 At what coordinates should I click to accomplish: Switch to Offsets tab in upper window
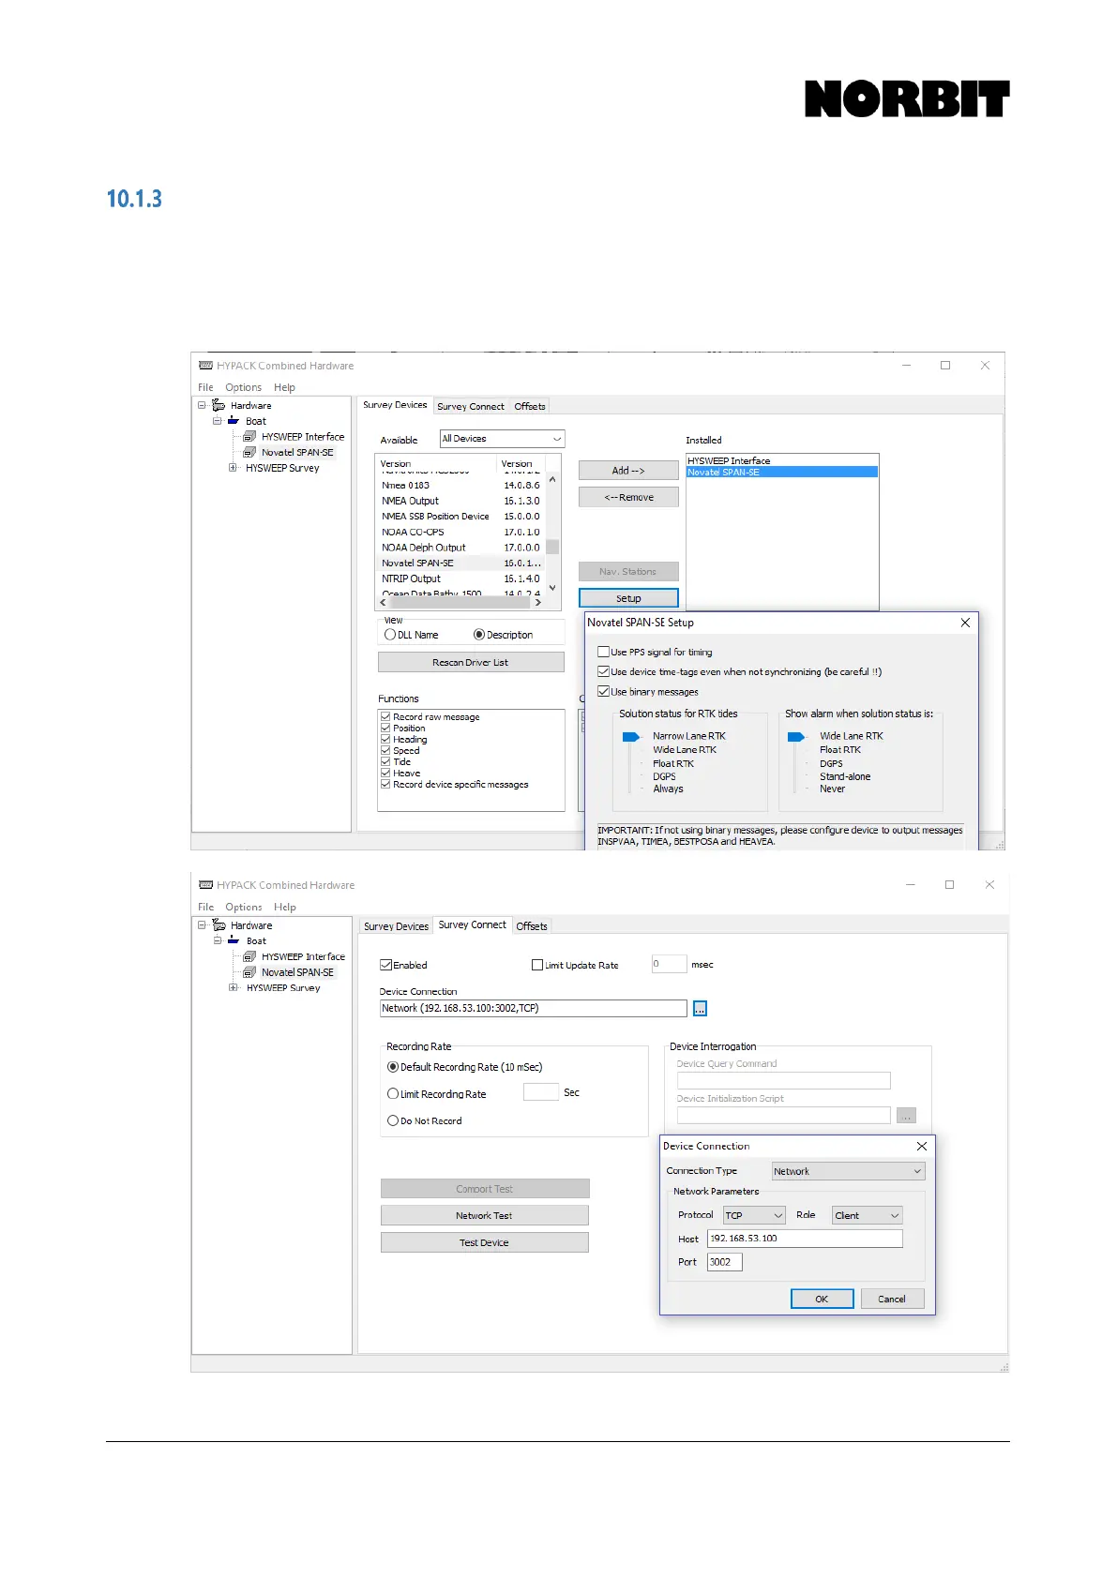point(530,407)
